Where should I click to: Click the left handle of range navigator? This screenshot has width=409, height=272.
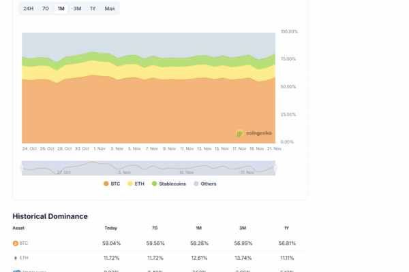pos(22,167)
